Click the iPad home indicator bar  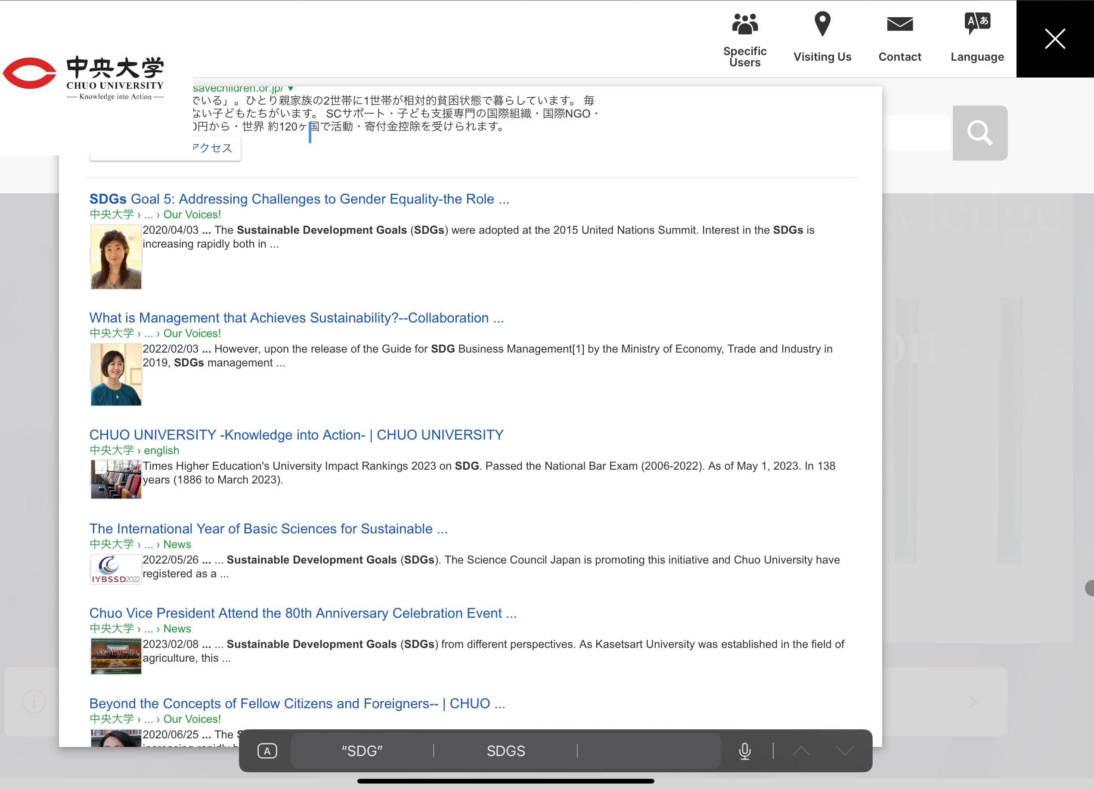505,781
